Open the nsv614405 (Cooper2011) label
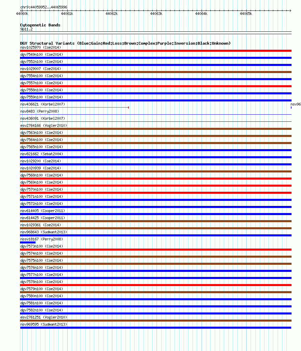The image size is (301, 351). click(x=43, y=211)
